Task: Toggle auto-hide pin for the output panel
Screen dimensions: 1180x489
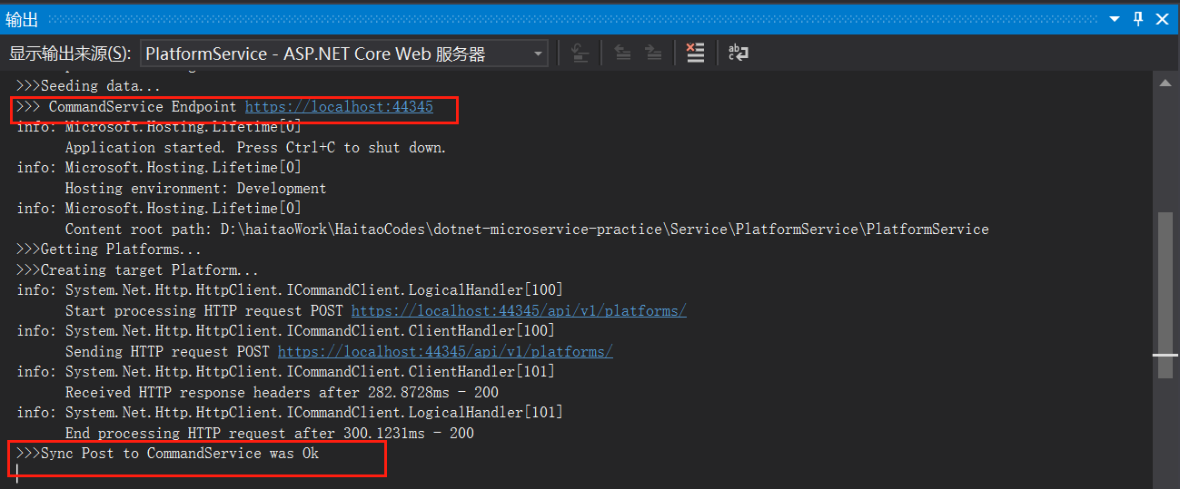Action: pos(1138,18)
